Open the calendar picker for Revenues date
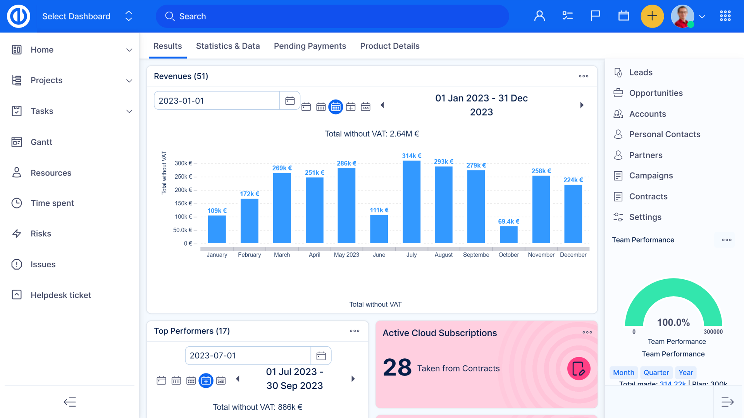The width and height of the screenshot is (744, 418). point(290,100)
